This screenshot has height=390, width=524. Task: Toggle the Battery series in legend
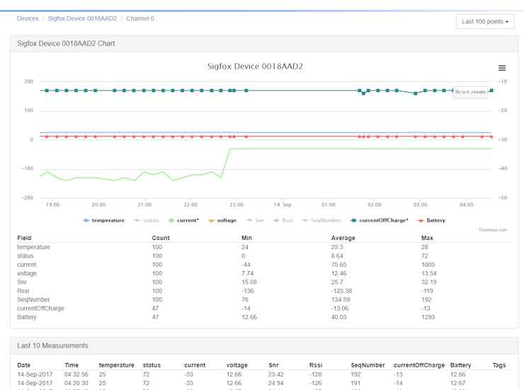pyautogui.click(x=431, y=220)
